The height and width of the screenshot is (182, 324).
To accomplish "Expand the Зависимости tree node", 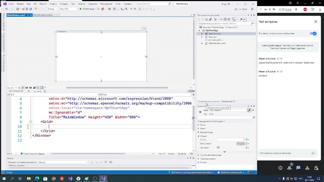I will [202, 34].
